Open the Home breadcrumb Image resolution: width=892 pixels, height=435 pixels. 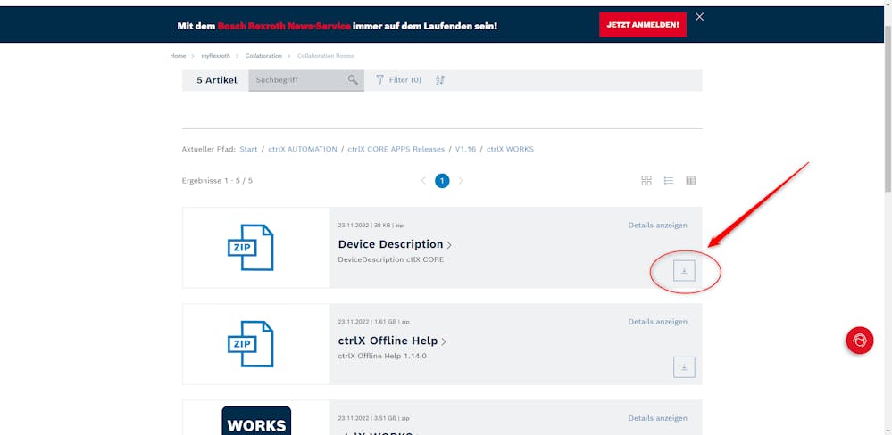click(x=178, y=56)
